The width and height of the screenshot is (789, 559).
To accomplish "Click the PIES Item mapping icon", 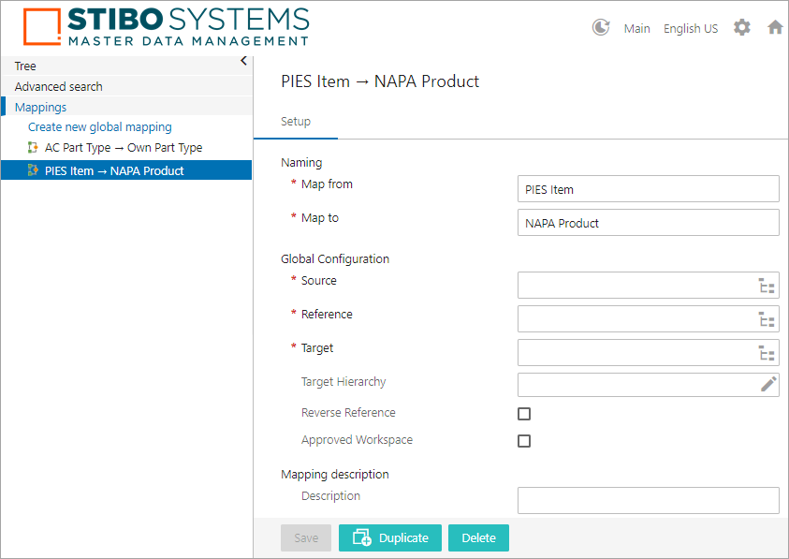I will 33,170.
